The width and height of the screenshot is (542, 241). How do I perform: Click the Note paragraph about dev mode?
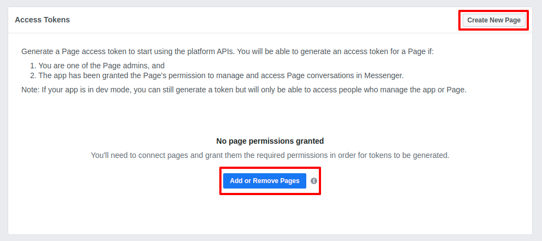(244, 90)
